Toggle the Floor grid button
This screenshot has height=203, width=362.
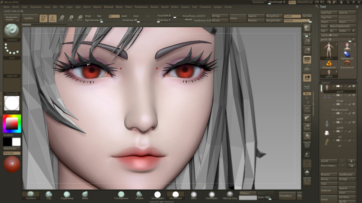coord(307,68)
